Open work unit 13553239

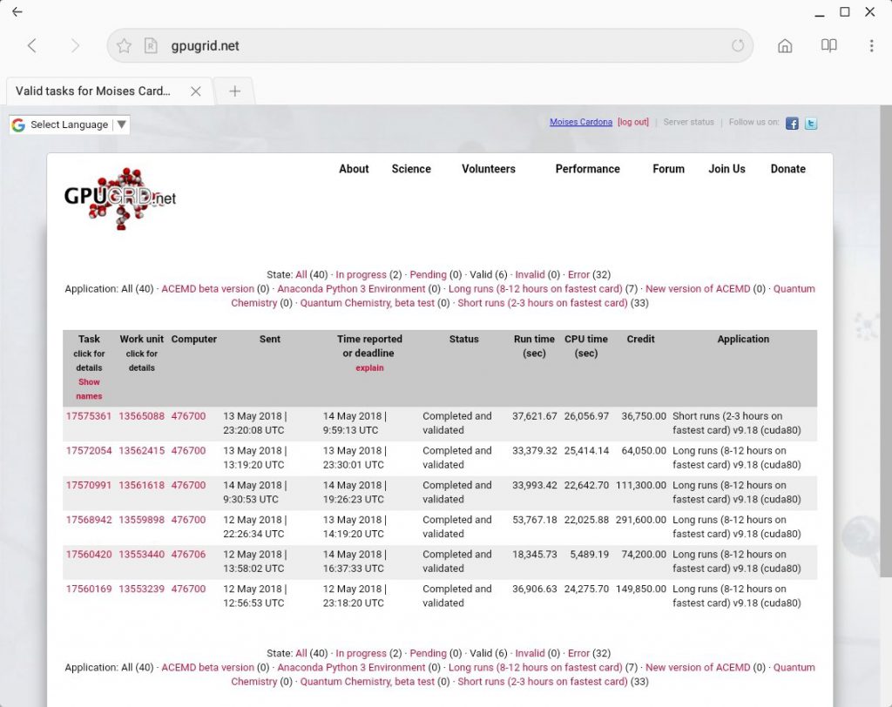(142, 589)
